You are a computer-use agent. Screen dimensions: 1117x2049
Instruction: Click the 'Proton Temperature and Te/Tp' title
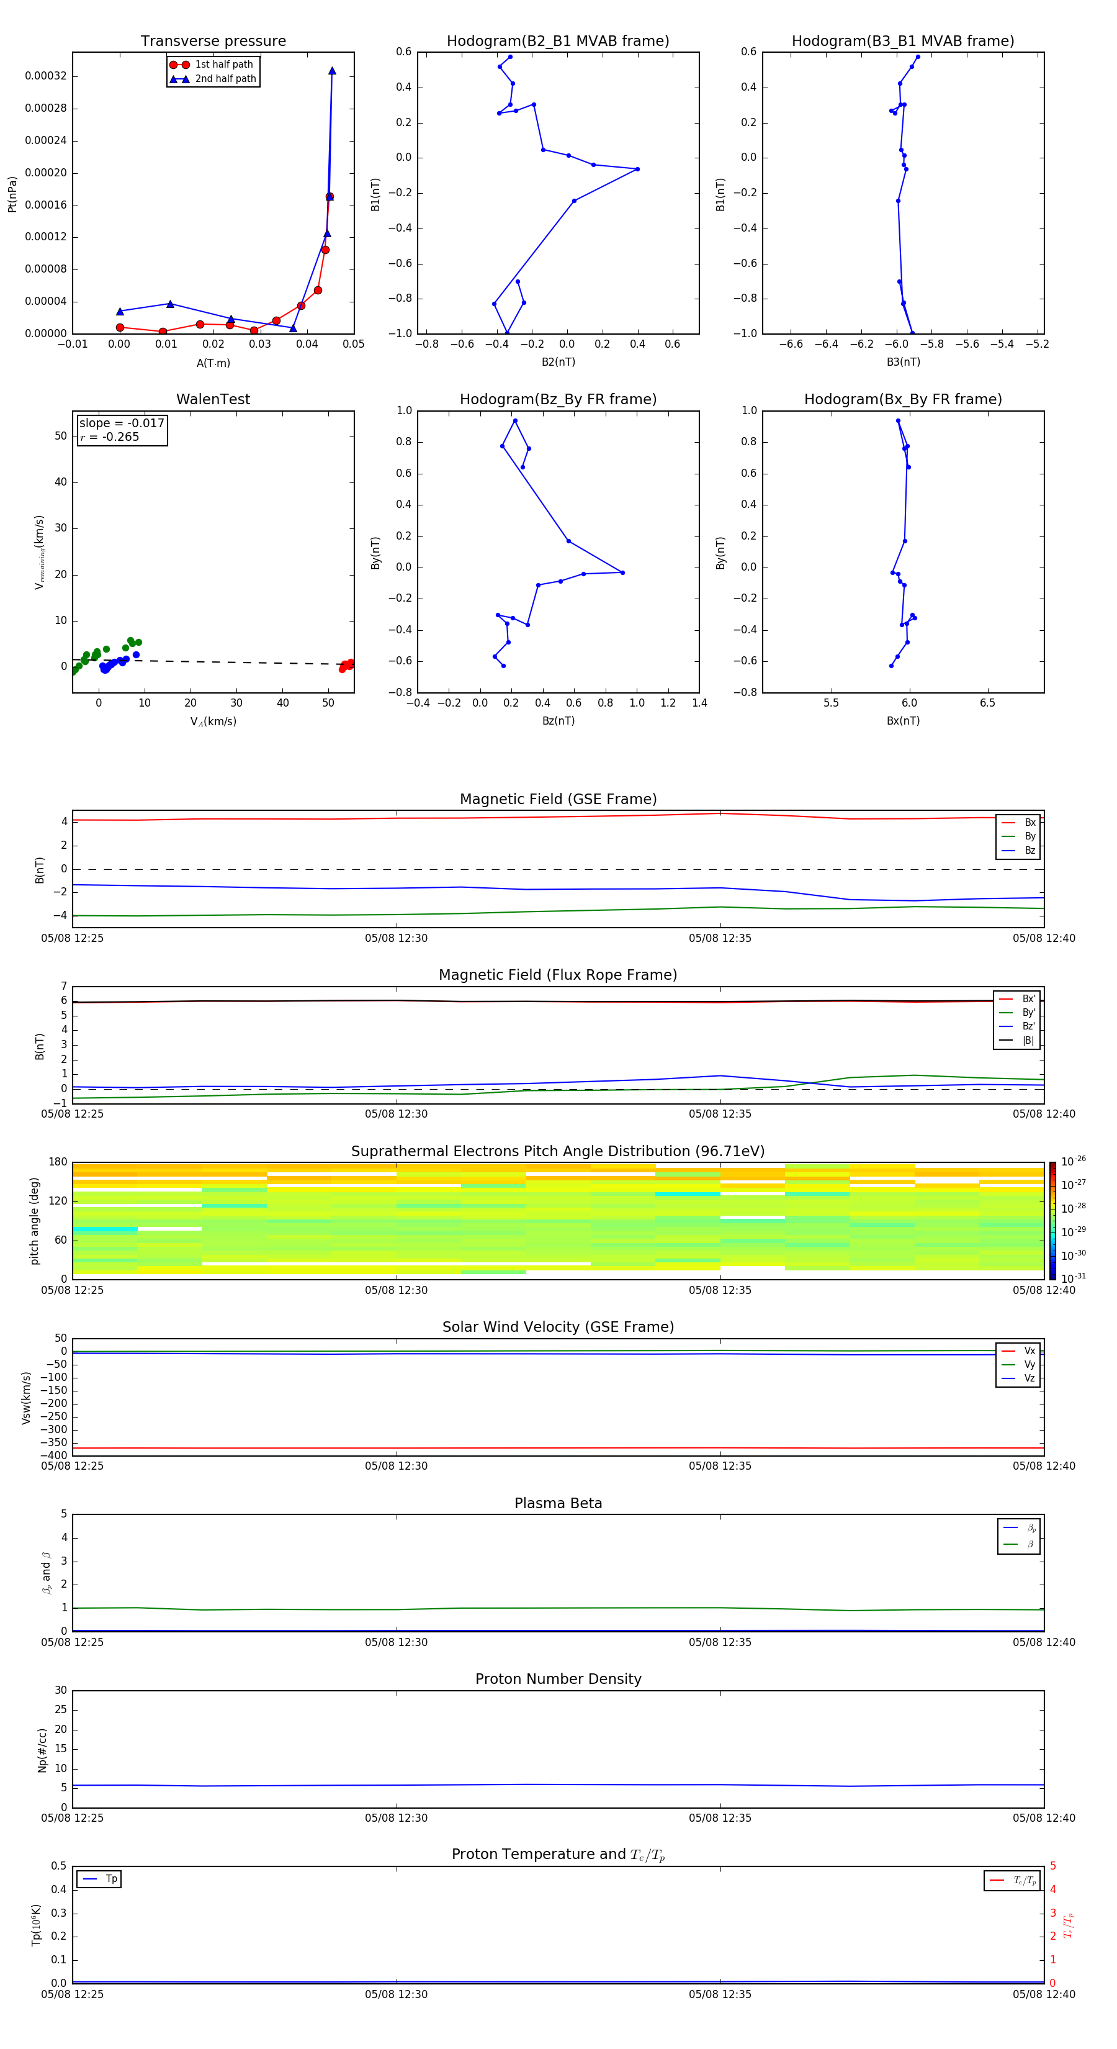tap(558, 1855)
